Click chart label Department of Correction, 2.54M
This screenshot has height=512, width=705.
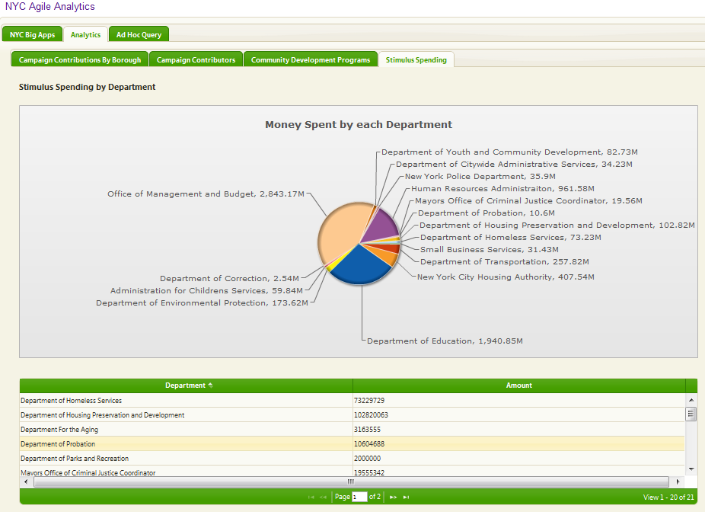pyautogui.click(x=229, y=279)
